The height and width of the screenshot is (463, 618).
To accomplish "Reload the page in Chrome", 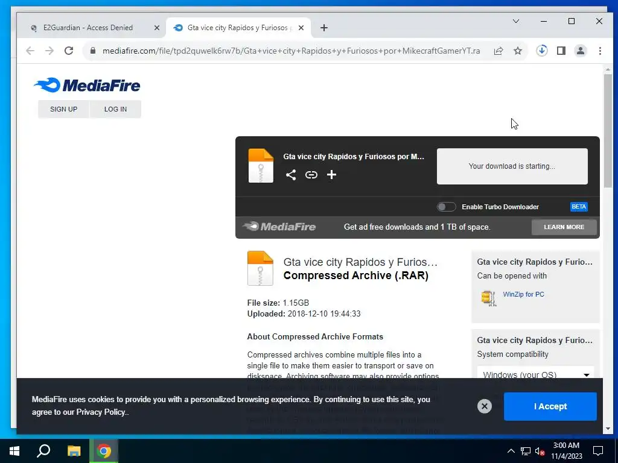I will [x=69, y=51].
